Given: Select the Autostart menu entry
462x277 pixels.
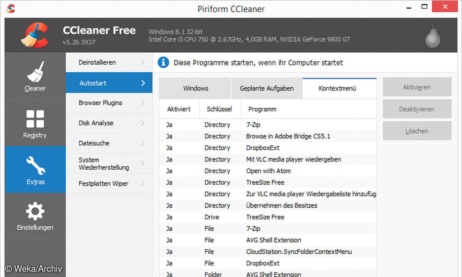Looking at the screenshot, I should [109, 83].
